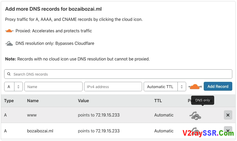Click the IPv4 address input field
The width and height of the screenshot is (237, 141).
pos(113,87)
